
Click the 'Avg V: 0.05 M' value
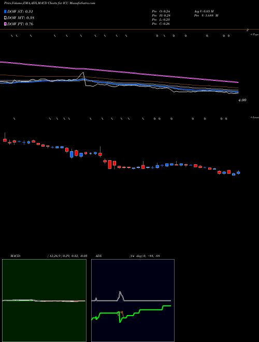[x=204, y=11]
